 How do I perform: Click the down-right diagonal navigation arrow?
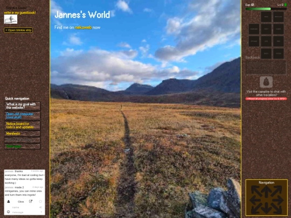[x=276, y=208]
